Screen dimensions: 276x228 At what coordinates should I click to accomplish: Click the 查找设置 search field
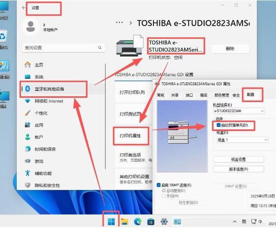(x=64, y=48)
